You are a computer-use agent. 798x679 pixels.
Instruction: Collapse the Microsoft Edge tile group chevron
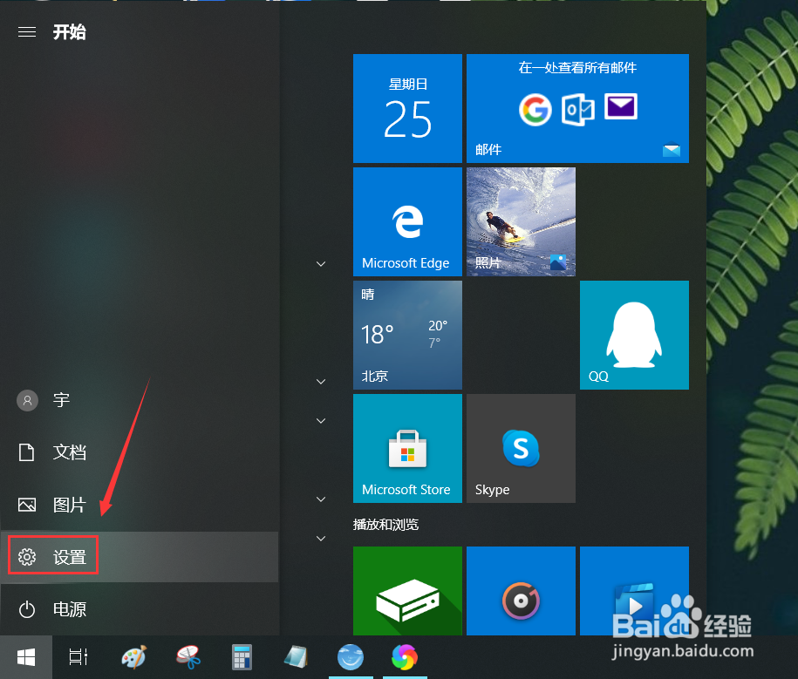coord(320,263)
